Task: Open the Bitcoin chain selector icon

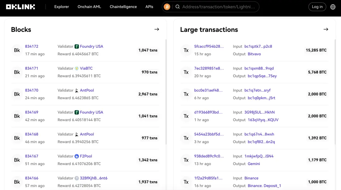Action: point(167,7)
